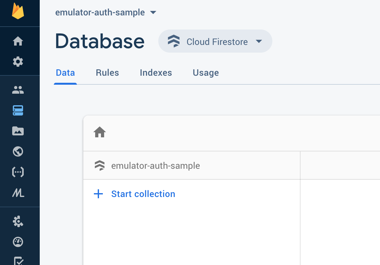Screen dimensions: 380x265
Task: Click Start collection
Action: (143, 194)
